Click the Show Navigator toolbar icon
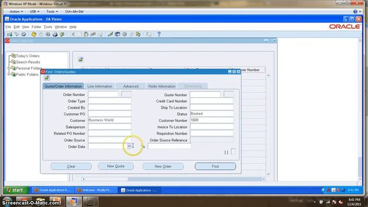 click(24, 34)
